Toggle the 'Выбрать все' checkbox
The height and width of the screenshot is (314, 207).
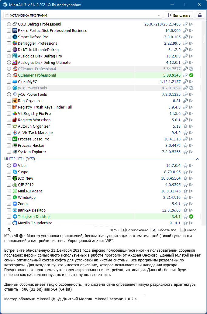[x=154, y=230]
